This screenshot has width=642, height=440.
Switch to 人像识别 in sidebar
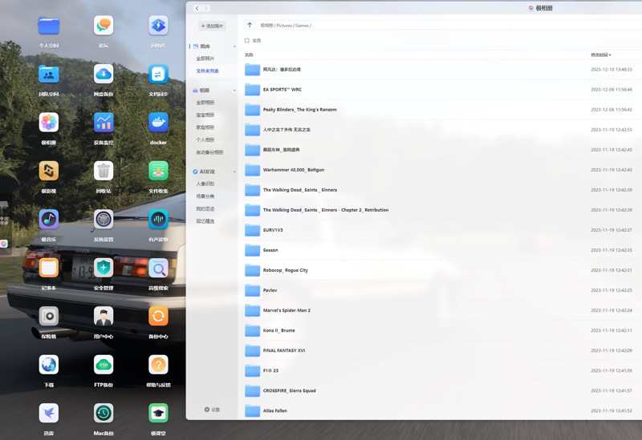(205, 184)
